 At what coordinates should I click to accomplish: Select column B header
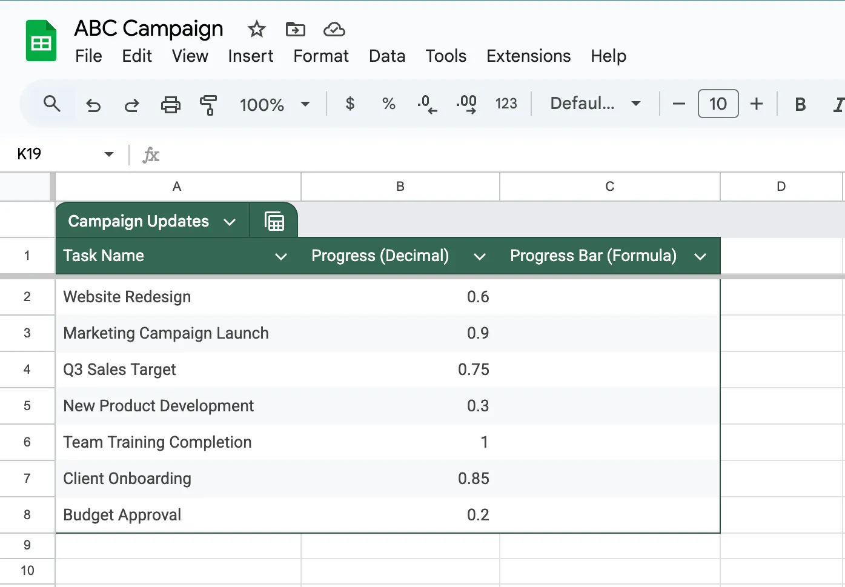400,187
